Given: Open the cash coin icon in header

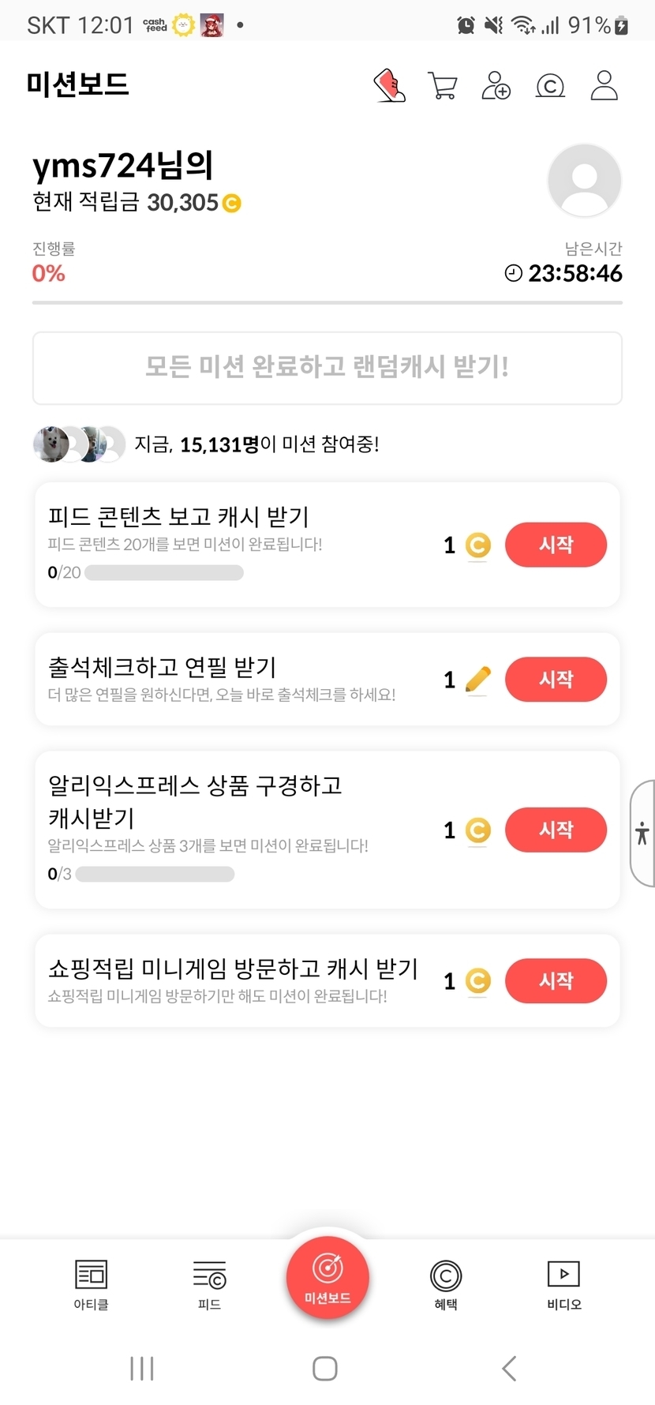Looking at the screenshot, I should click(x=550, y=85).
